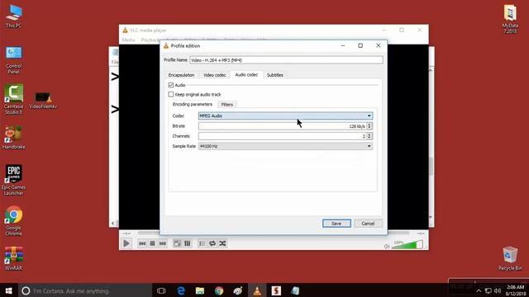The image size is (529, 297).
Task: Enable Keep original audio track
Action: point(171,94)
